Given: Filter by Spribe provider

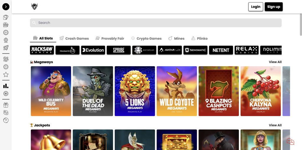Looking at the screenshot, I should (x=119, y=50).
